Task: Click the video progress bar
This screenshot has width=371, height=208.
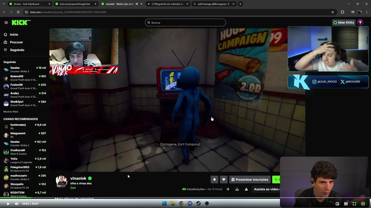Action: click(x=185, y=198)
